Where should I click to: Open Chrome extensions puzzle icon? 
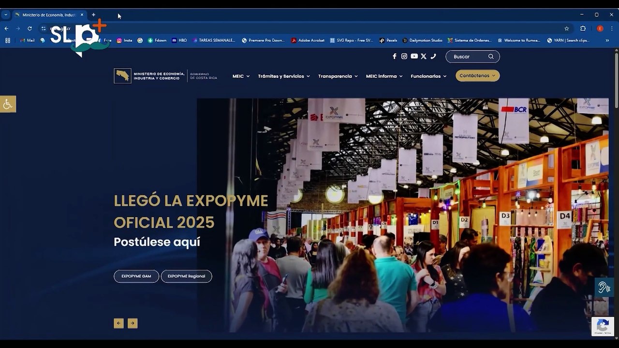tap(583, 29)
